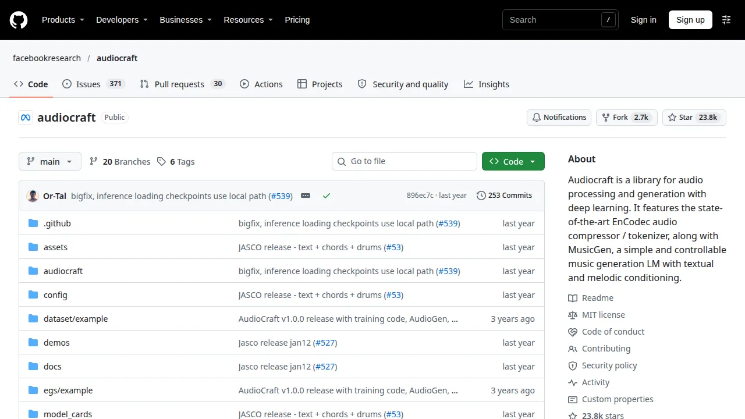Click the Notifications button
The image size is (745, 419).
[559, 118]
